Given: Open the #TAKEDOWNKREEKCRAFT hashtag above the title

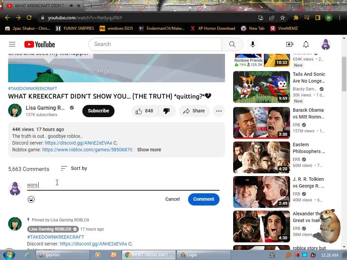Looking at the screenshot, I should pos(33,88).
